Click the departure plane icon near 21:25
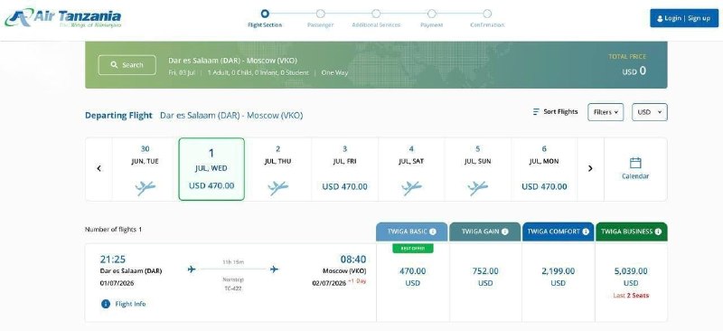The width and height of the screenshot is (723, 331). [192, 270]
